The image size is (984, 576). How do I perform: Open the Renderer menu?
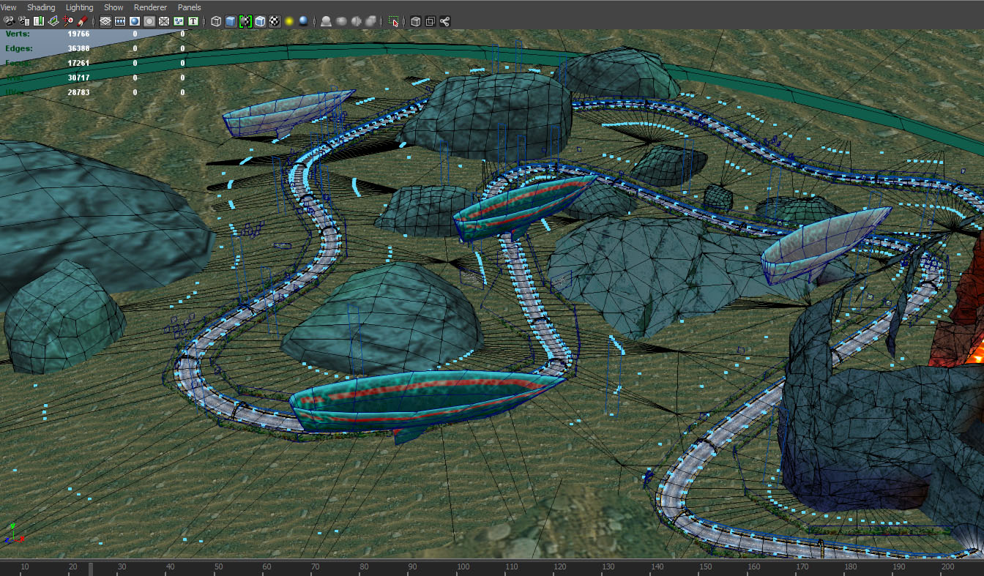[150, 7]
